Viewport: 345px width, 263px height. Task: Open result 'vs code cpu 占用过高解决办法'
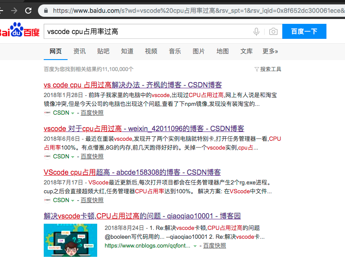pyautogui.click(x=133, y=85)
